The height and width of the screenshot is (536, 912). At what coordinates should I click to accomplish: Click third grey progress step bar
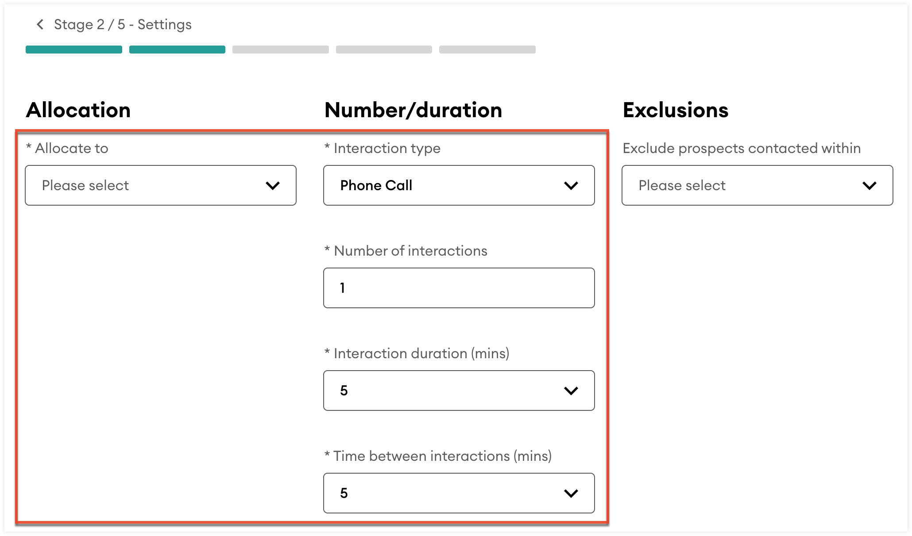pyautogui.click(x=281, y=50)
